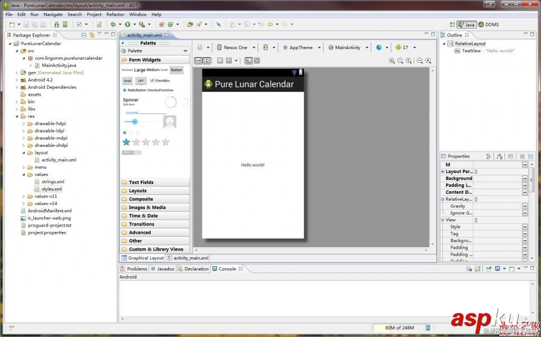Open the DDMS perspective
The width and height of the screenshot is (541, 337).
click(x=488, y=24)
